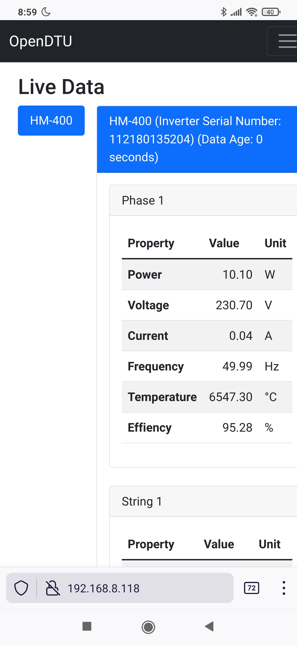Tap the insecure connection lock icon

tap(53, 588)
